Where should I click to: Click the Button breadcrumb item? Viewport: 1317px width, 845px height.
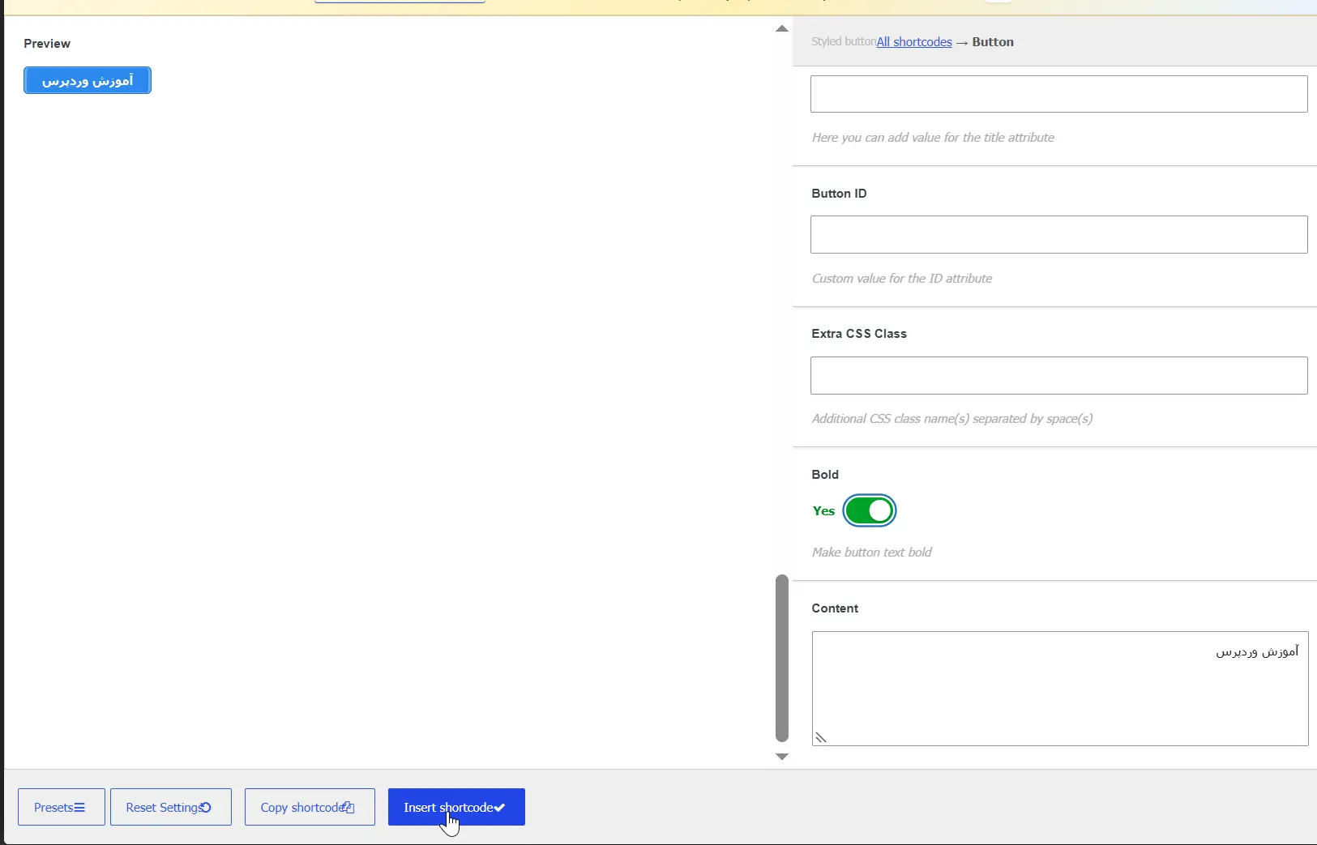point(993,42)
